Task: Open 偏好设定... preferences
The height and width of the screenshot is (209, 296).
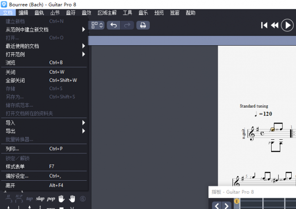Action: pyautogui.click(x=44, y=176)
